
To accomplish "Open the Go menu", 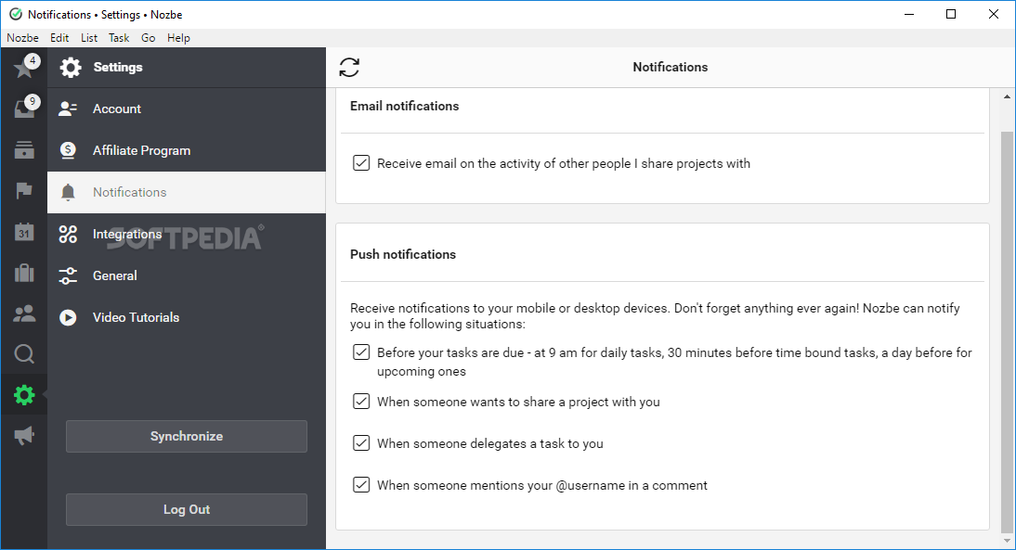I will pyautogui.click(x=149, y=37).
